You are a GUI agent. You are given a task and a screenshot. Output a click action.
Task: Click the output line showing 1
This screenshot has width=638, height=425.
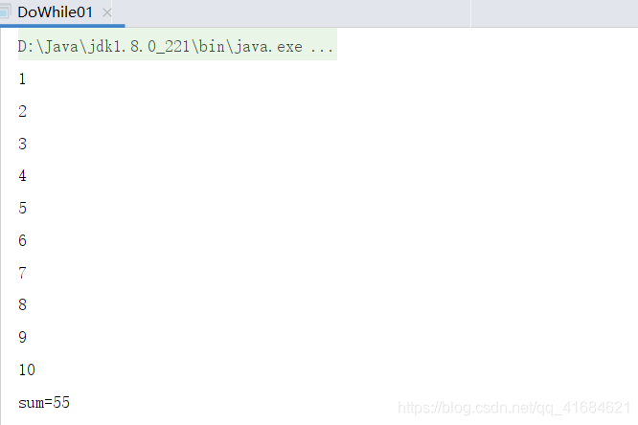pos(22,78)
